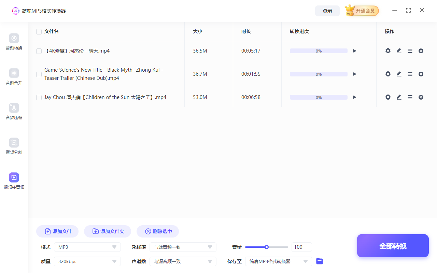Switch to the 音频转换 sidebar tool

click(x=14, y=42)
